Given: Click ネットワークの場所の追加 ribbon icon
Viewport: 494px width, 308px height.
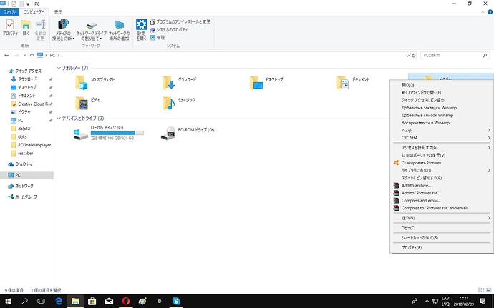Looking at the screenshot, I should pos(119,26).
